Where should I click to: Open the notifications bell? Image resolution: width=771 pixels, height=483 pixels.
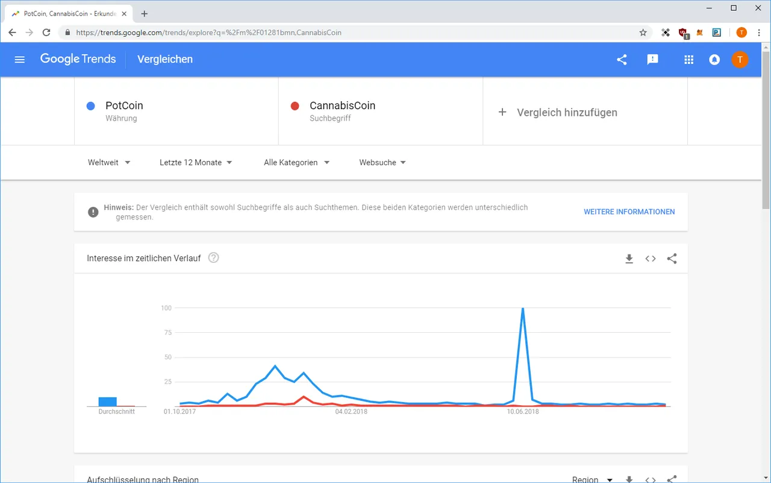pyautogui.click(x=714, y=59)
